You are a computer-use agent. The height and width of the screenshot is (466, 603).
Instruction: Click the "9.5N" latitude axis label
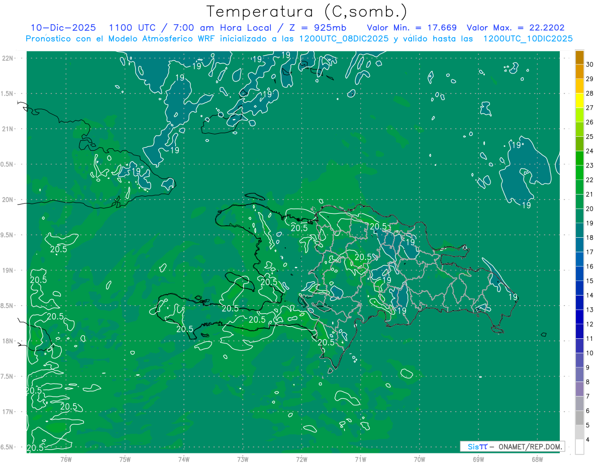click(x=8, y=235)
